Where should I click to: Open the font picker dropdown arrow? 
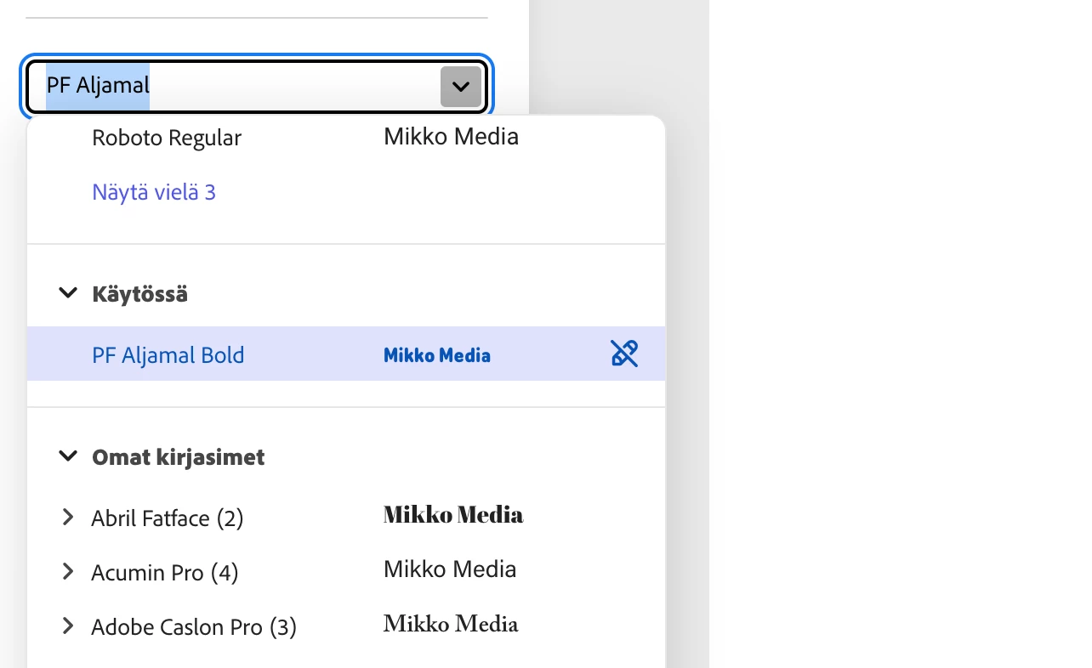click(461, 87)
